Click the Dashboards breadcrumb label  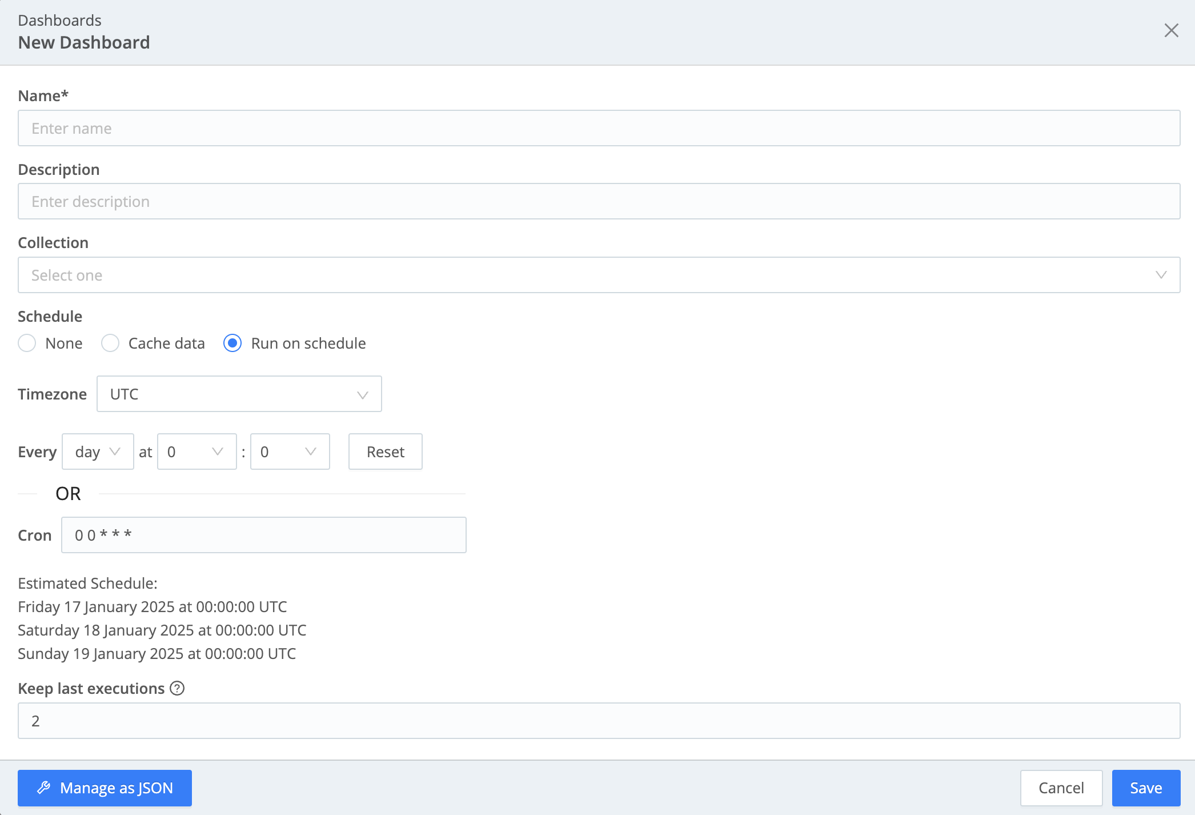59,20
